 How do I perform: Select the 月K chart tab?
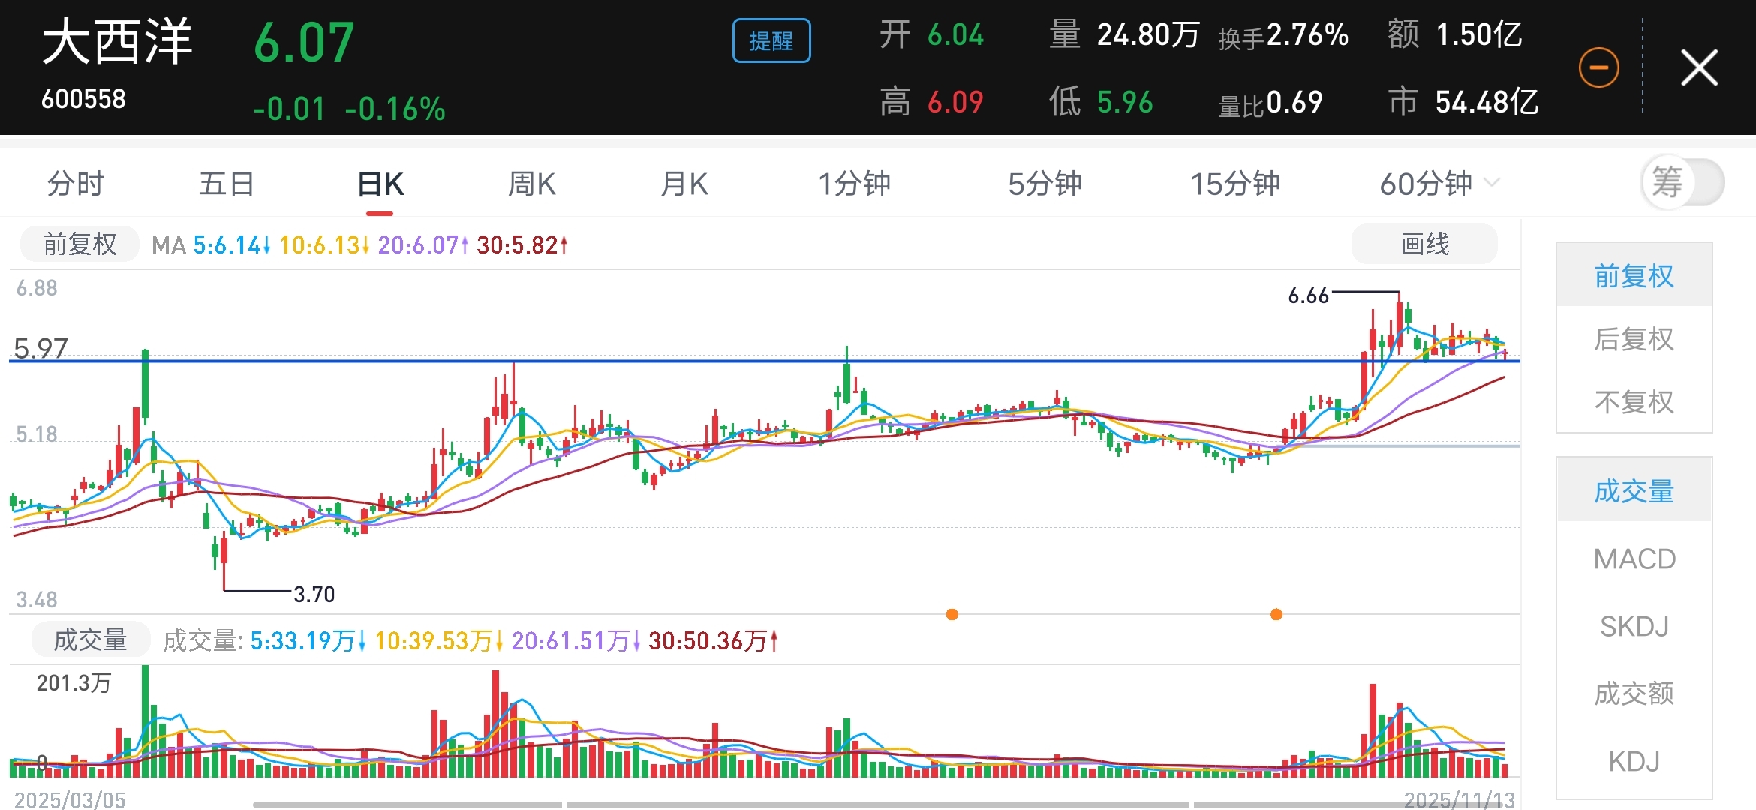point(684,184)
